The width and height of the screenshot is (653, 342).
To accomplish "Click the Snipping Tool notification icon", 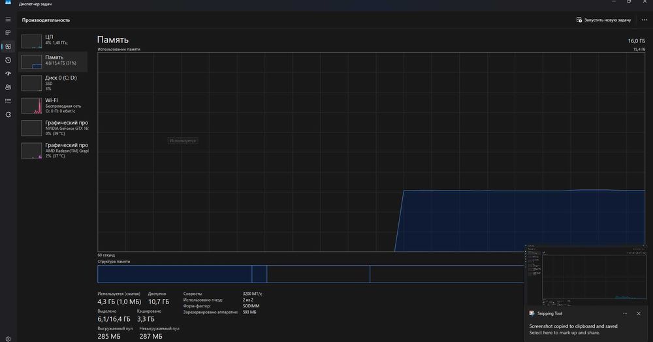I will click(532, 313).
